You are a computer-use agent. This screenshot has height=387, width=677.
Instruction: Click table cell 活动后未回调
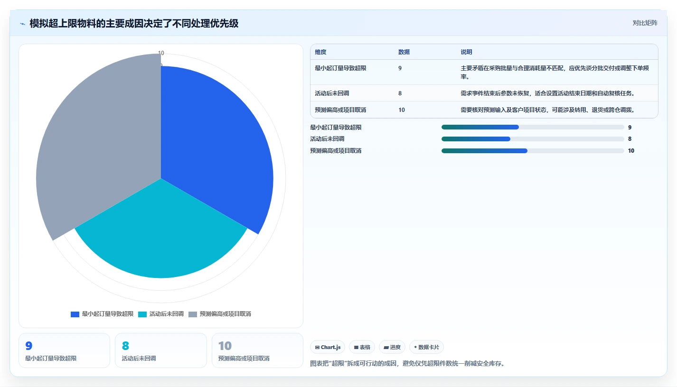point(332,93)
